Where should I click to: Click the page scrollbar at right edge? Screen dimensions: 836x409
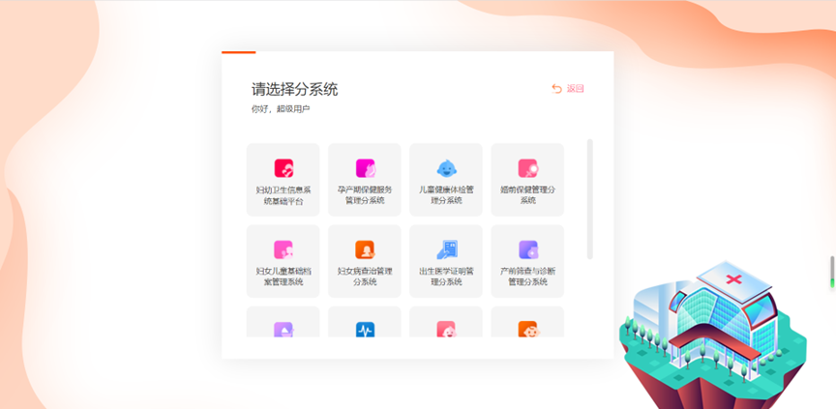click(x=832, y=269)
